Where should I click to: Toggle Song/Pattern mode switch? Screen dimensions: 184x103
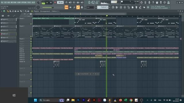(x=43, y=3)
